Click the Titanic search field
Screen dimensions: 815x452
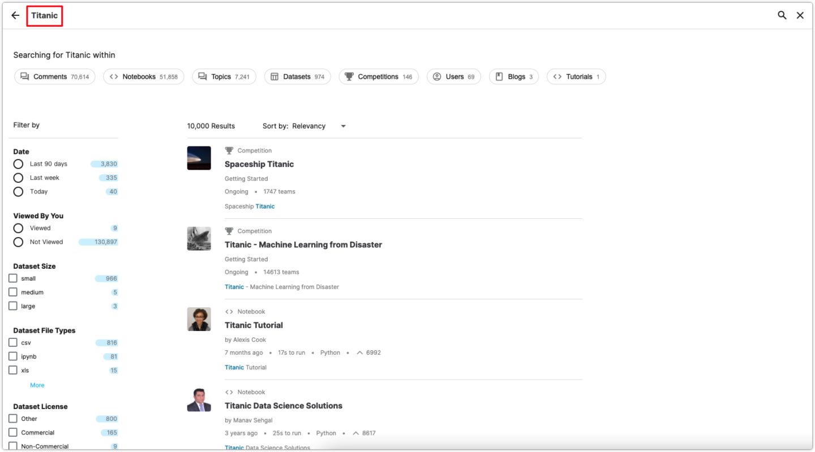(44, 16)
